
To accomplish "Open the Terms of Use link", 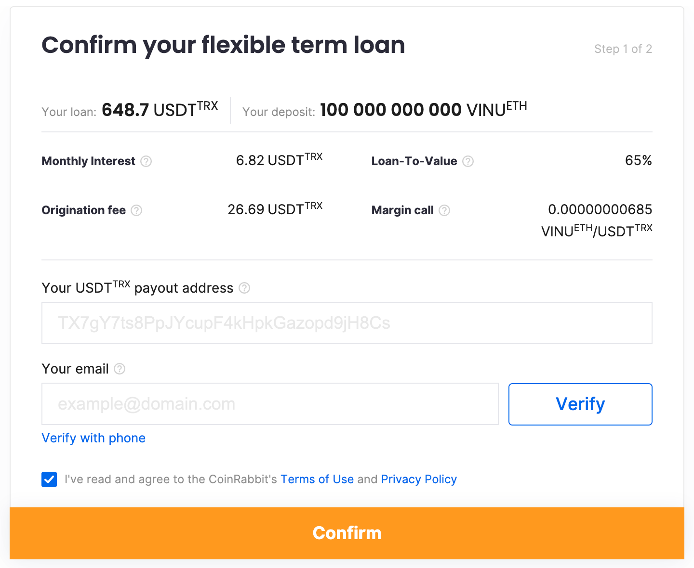I will (x=317, y=479).
